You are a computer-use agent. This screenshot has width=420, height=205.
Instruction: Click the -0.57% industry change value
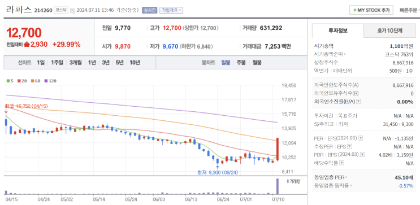coord(405,185)
